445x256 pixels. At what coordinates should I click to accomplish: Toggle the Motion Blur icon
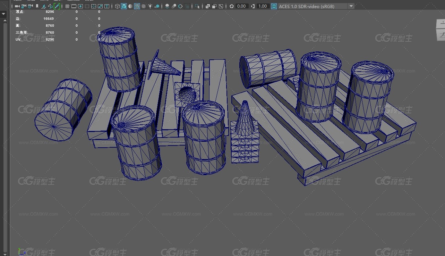pos(174,6)
